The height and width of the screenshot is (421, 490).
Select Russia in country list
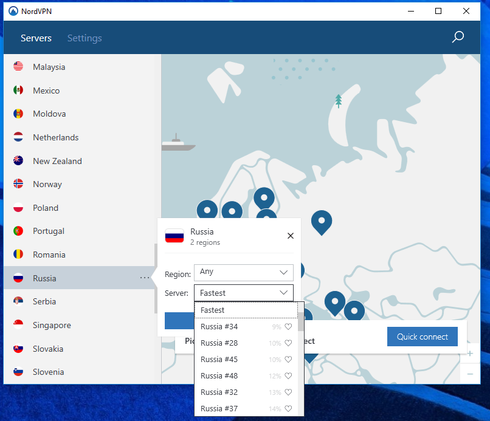tap(80, 278)
